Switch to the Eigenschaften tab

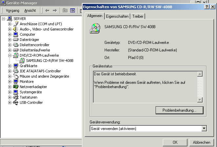click(x=117, y=16)
